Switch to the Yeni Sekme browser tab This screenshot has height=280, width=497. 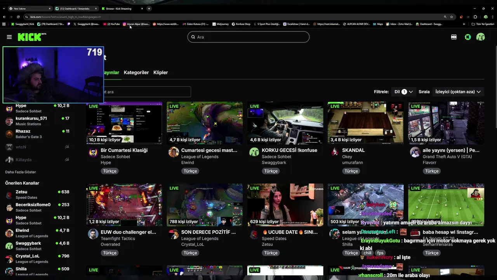(30, 9)
